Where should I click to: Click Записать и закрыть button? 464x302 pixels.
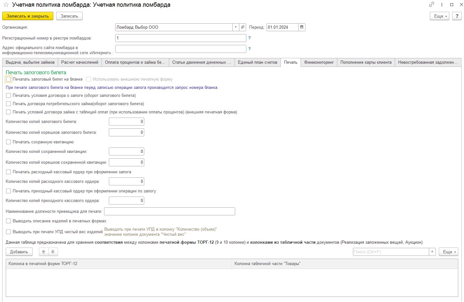28,16
